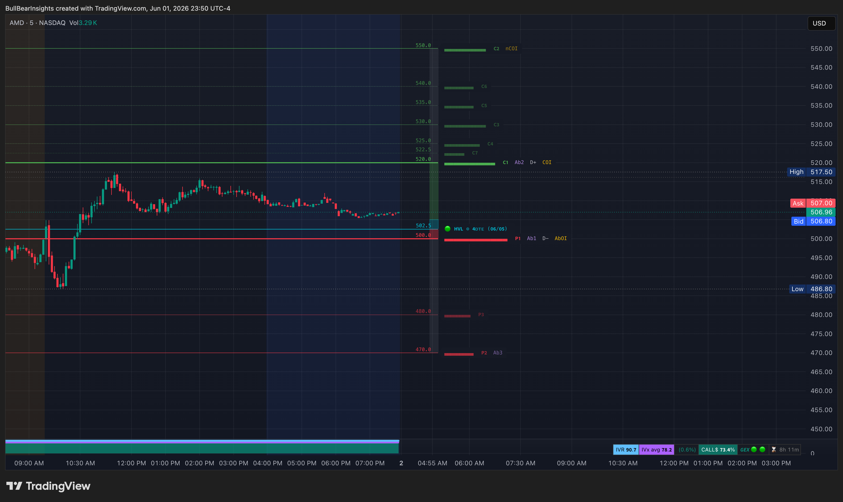Click the HVL 4DTE (06/05) label

click(x=480, y=229)
